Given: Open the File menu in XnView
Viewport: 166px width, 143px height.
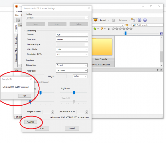Looking at the screenshot, I should 17,15.
